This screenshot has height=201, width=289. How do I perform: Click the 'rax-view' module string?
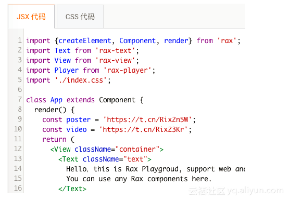(116, 60)
